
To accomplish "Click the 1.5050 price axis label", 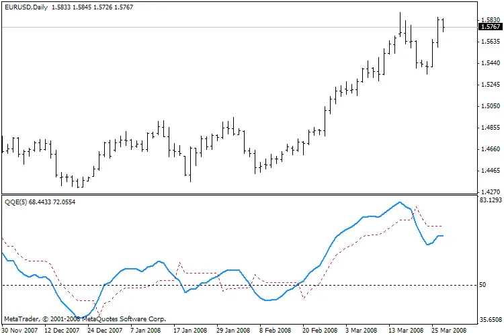I will (x=490, y=106).
